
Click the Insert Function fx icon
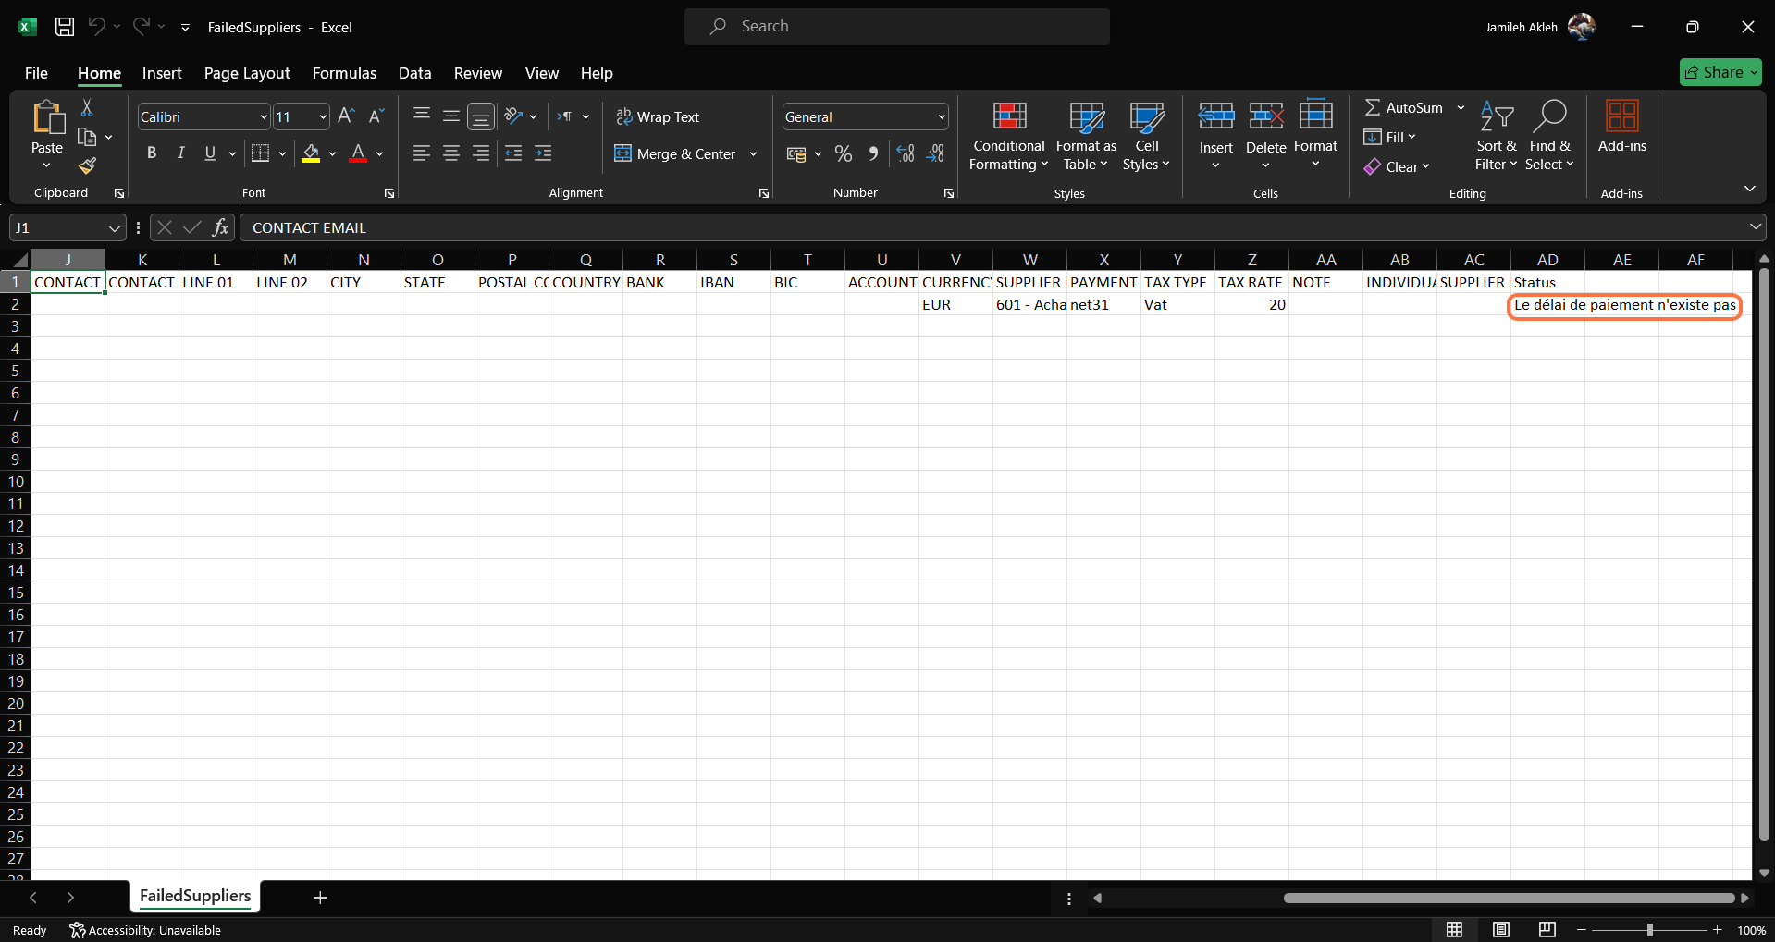(220, 227)
